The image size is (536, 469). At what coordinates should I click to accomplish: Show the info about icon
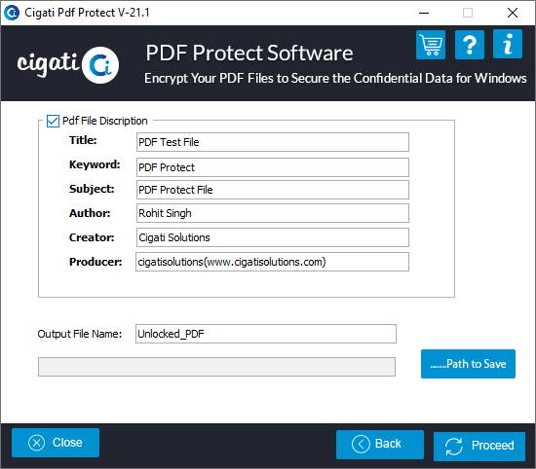tap(508, 44)
